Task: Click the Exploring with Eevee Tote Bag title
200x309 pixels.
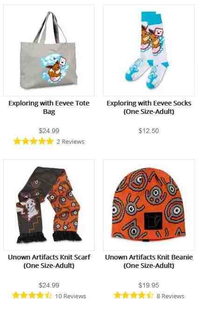Action: coord(49,107)
